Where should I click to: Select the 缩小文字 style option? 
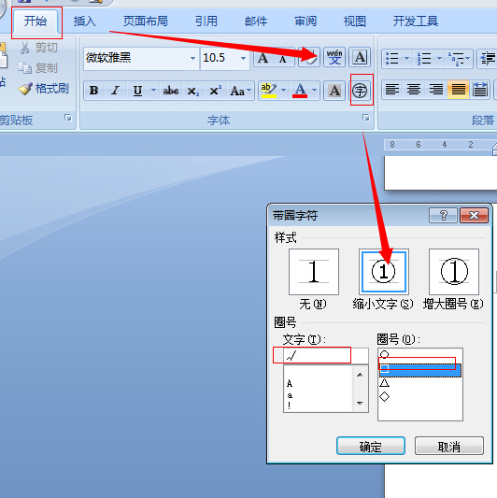[x=384, y=272]
